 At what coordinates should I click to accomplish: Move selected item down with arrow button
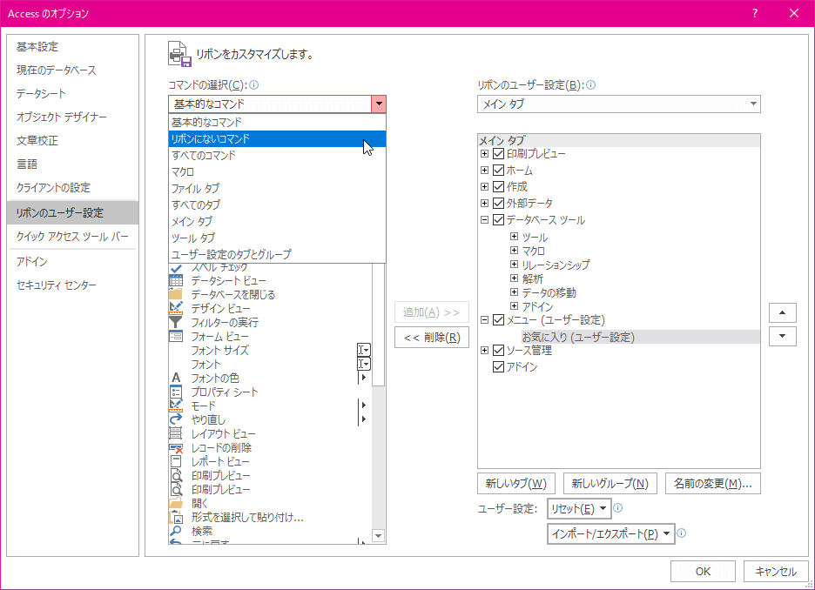782,336
